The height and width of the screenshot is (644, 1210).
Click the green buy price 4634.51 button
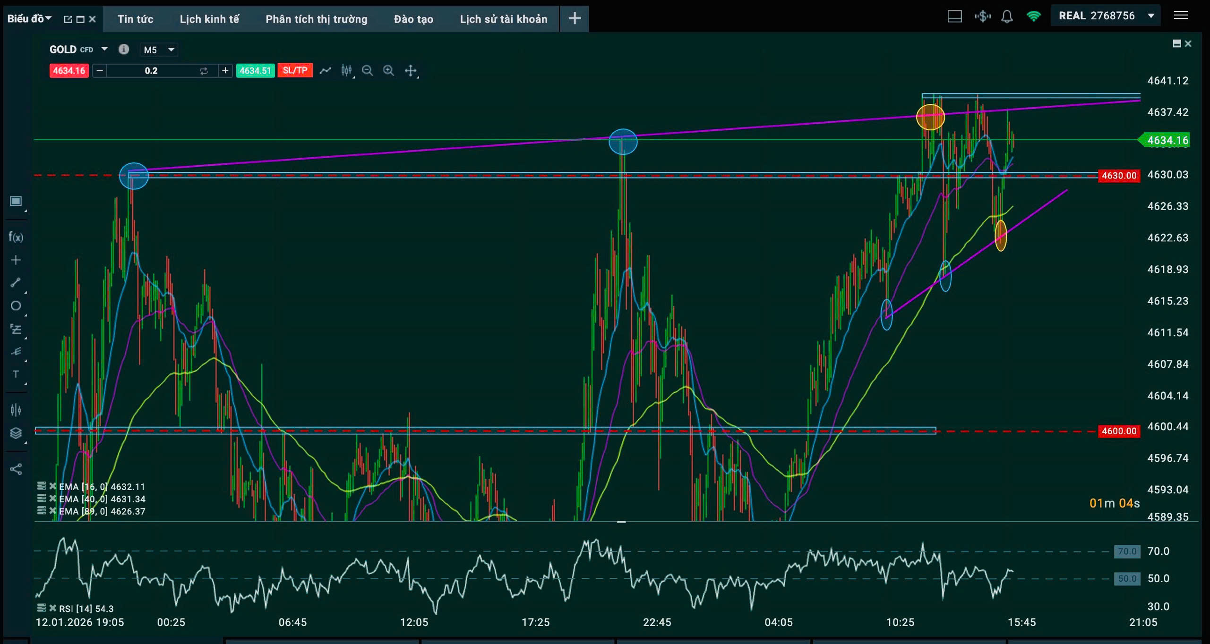(255, 71)
